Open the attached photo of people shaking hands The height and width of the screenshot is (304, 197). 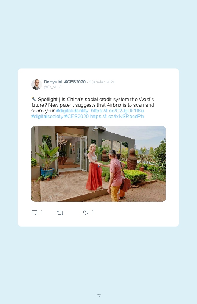[x=98, y=164]
